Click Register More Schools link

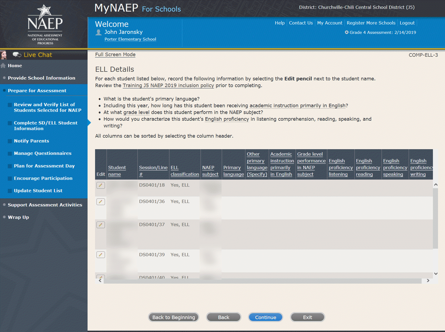tap(371, 23)
